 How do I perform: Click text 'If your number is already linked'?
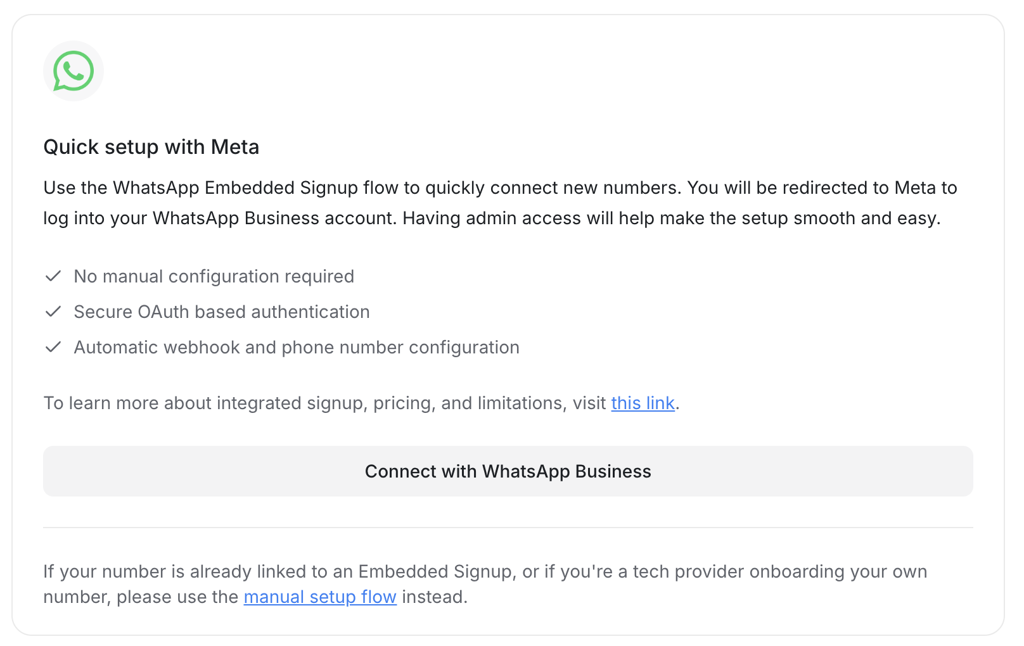pyautogui.click(x=485, y=584)
